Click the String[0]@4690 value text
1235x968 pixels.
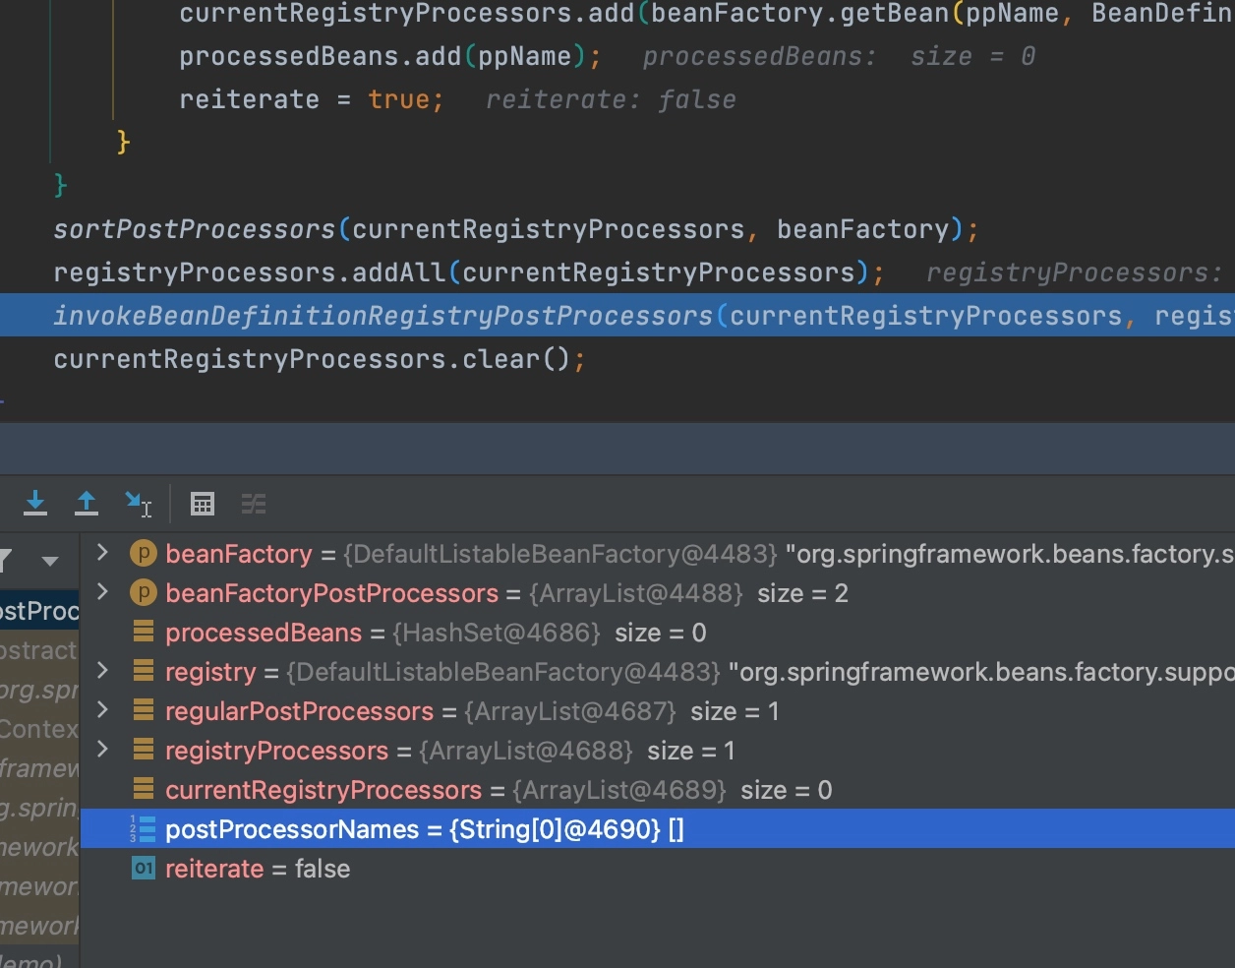(556, 829)
